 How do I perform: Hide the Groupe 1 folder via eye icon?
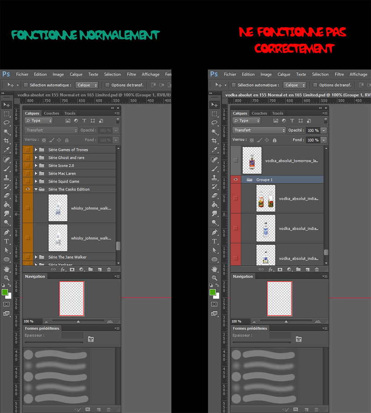pyautogui.click(x=236, y=179)
